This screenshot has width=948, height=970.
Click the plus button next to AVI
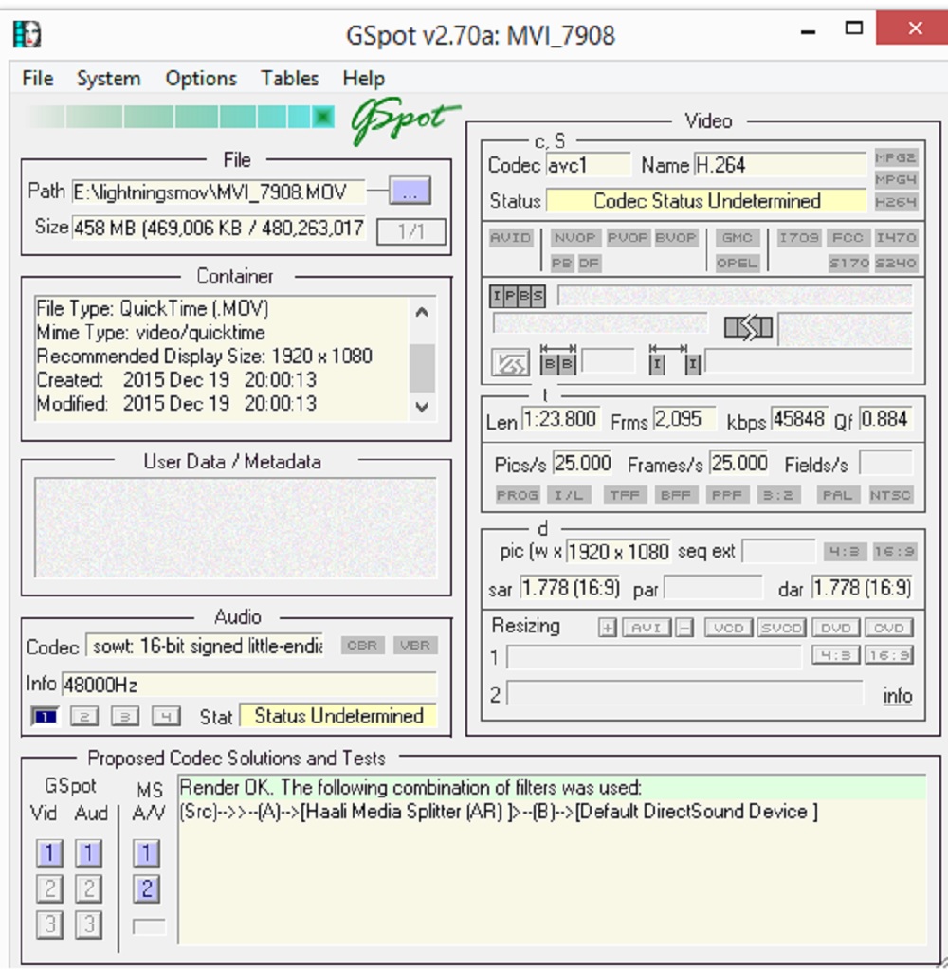(x=608, y=628)
